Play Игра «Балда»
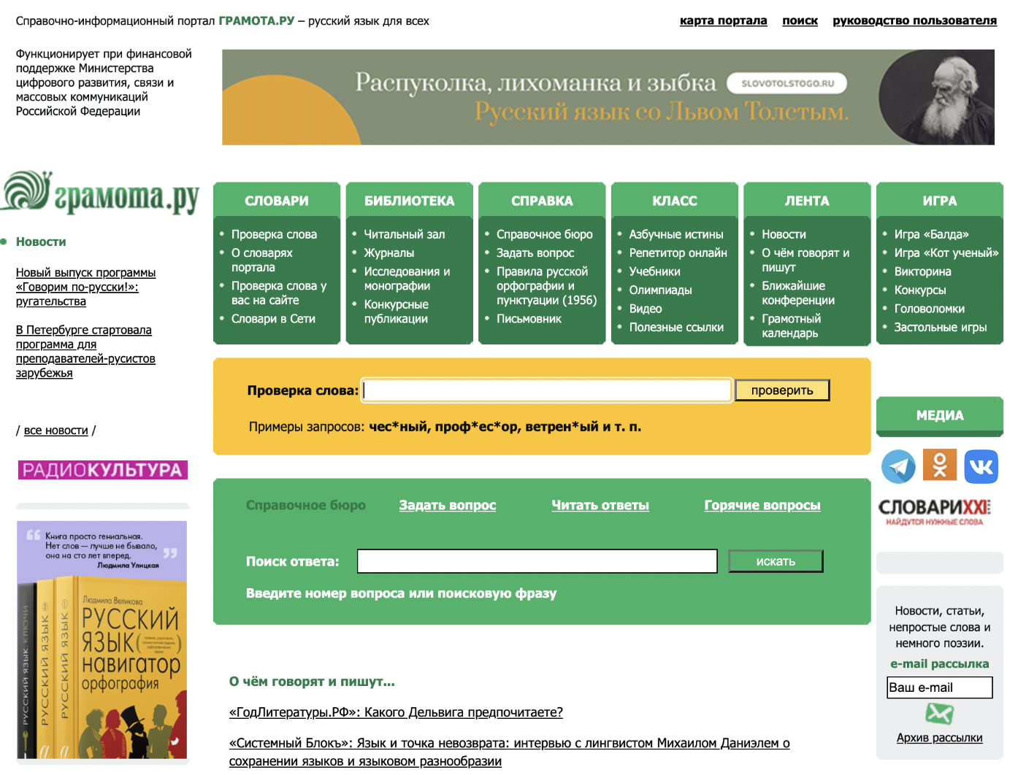Image resolution: width=1018 pixels, height=775 pixels. pyautogui.click(x=932, y=234)
